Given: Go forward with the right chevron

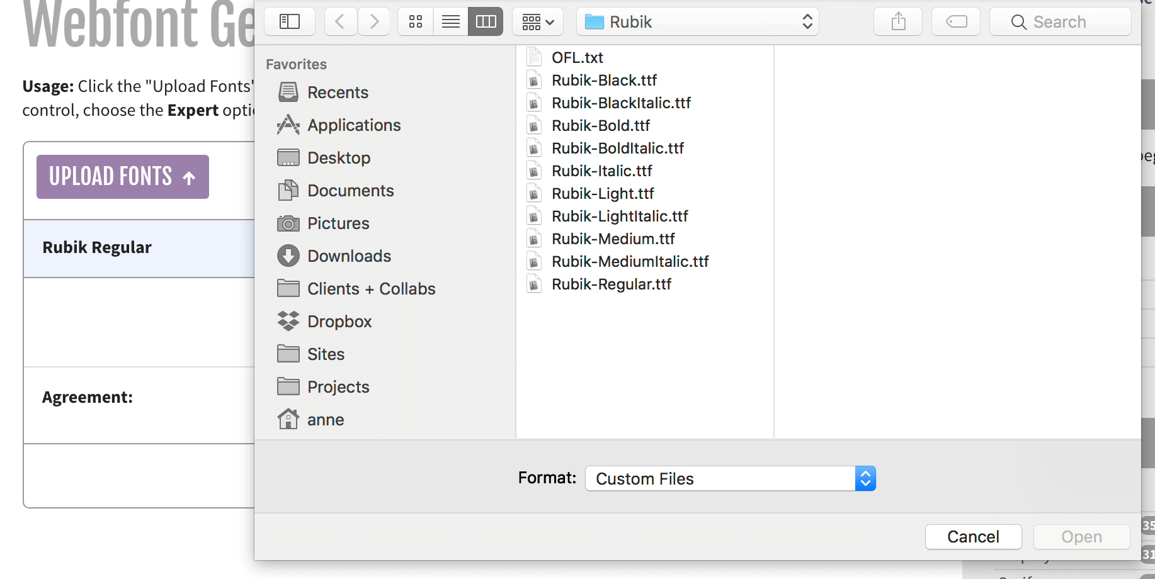Looking at the screenshot, I should click(374, 22).
